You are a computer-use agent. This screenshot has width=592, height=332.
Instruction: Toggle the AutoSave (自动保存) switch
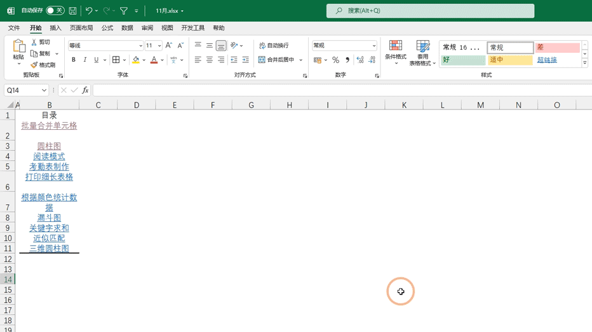tap(55, 11)
